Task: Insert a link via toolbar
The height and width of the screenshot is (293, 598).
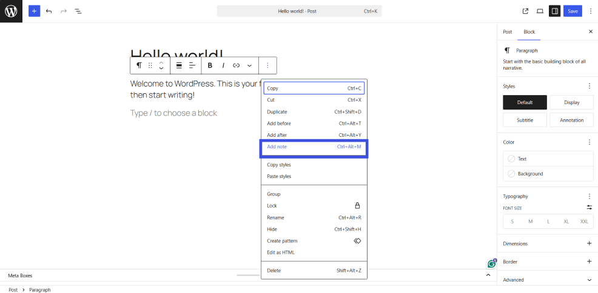Action: point(236,65)
